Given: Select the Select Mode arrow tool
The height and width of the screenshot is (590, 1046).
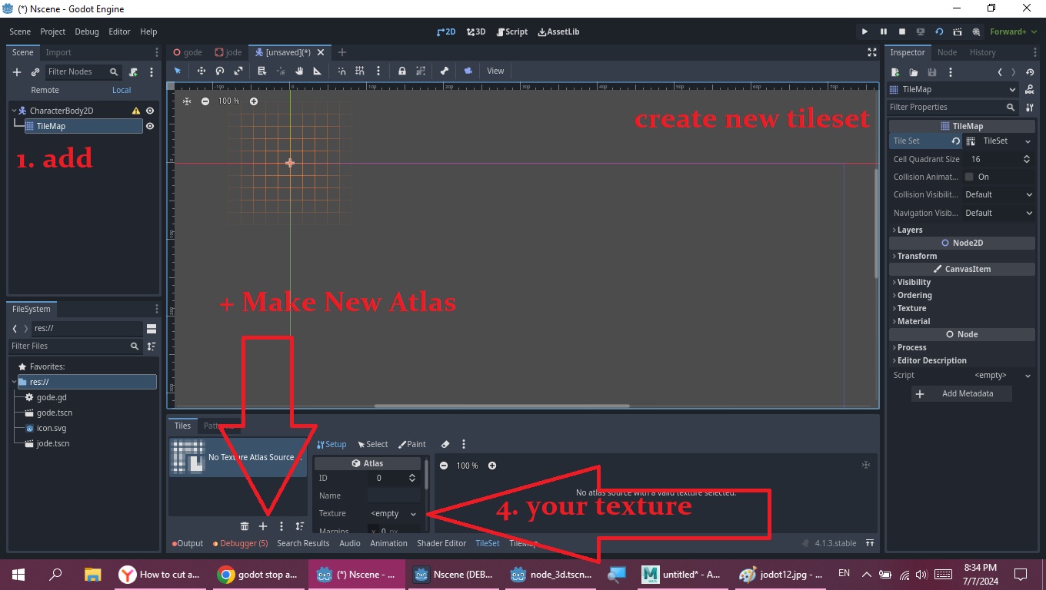Looking at the screenshot, I should coord(178,71).
